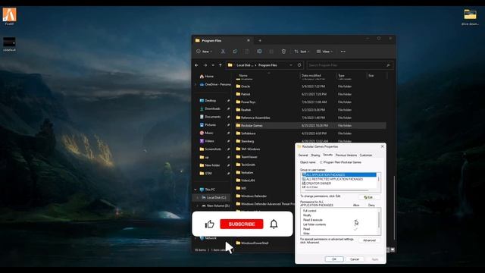
Task: Refresh the Program Files folder view
Action: point(299,65)
